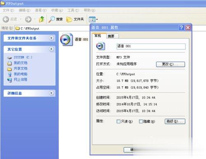The width and height of the screenshot is (206, 159).
Task: Click the FFOutput folder icon in title bar
Action: coord(3,3)
